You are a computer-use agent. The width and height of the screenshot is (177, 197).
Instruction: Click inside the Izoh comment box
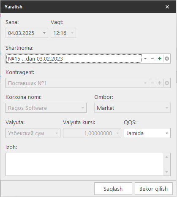[x=84, y=164]
